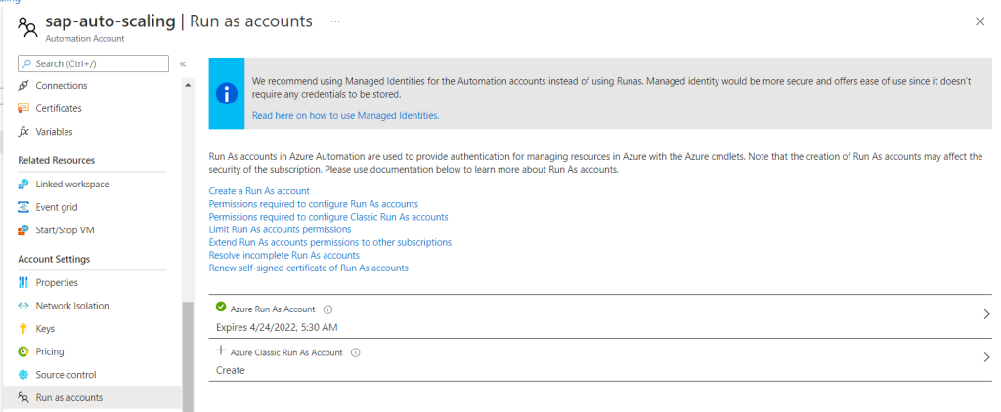Viewport: 1001px width, 412px height.
Task: Open 'Create a Run As account' link
Action: [x=259, y=190]
